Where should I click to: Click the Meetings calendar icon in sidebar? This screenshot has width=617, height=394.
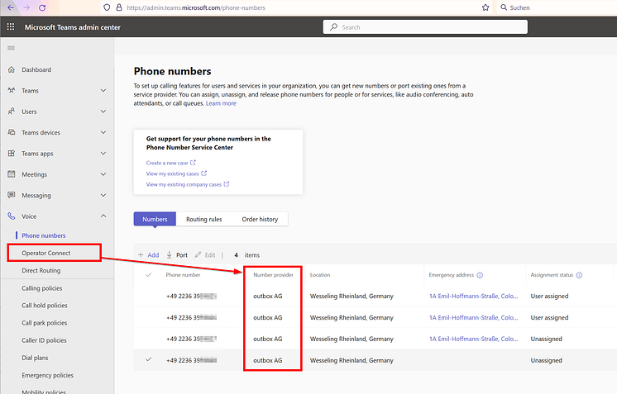tap(12, 174)
